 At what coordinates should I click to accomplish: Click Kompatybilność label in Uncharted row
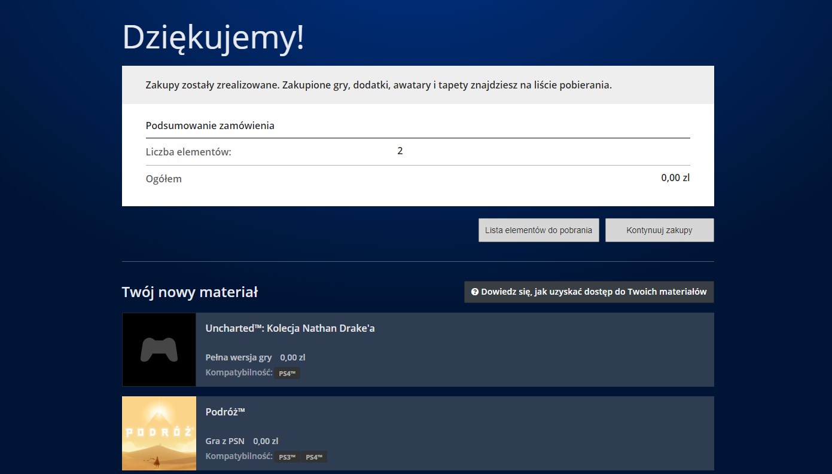click(x=239, y=373)
